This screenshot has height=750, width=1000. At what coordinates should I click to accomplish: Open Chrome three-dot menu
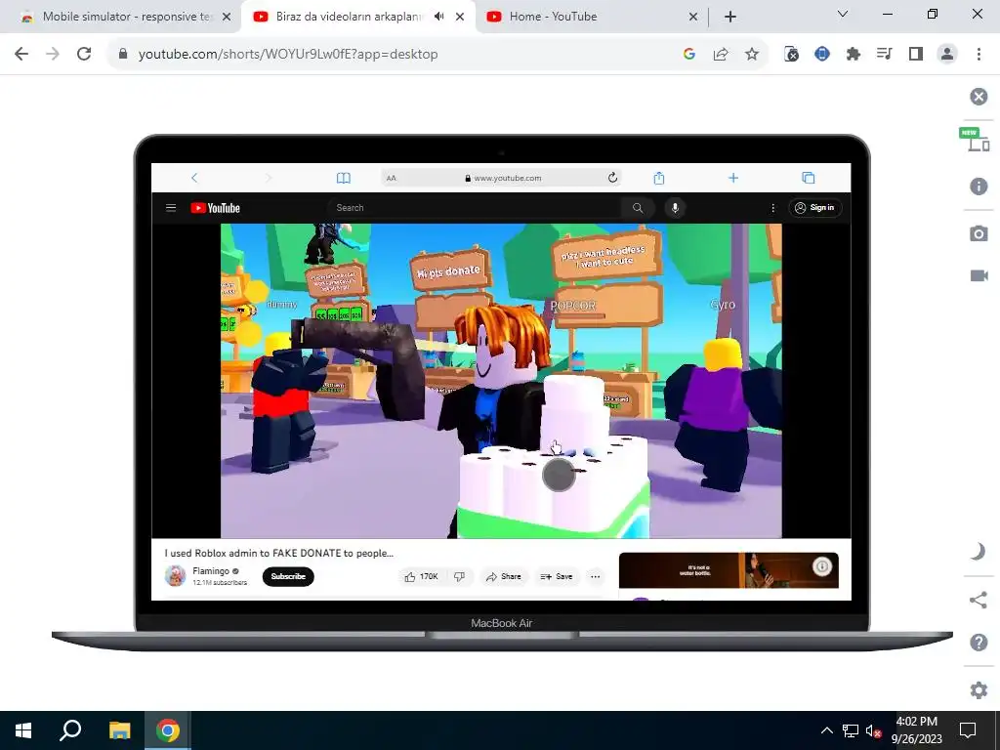979,55
